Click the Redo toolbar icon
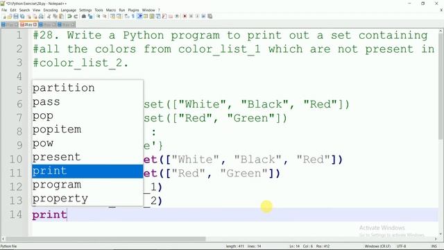The width and height of the screenshot is (444, 250). (x=76, y=17)
